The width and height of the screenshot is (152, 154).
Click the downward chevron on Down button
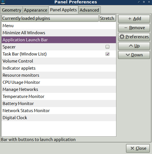coord(128,55)
